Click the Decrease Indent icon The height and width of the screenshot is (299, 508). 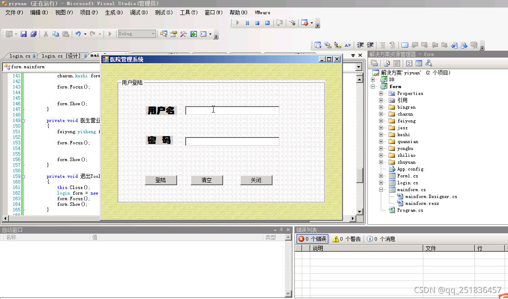click(x=360, y=45)
